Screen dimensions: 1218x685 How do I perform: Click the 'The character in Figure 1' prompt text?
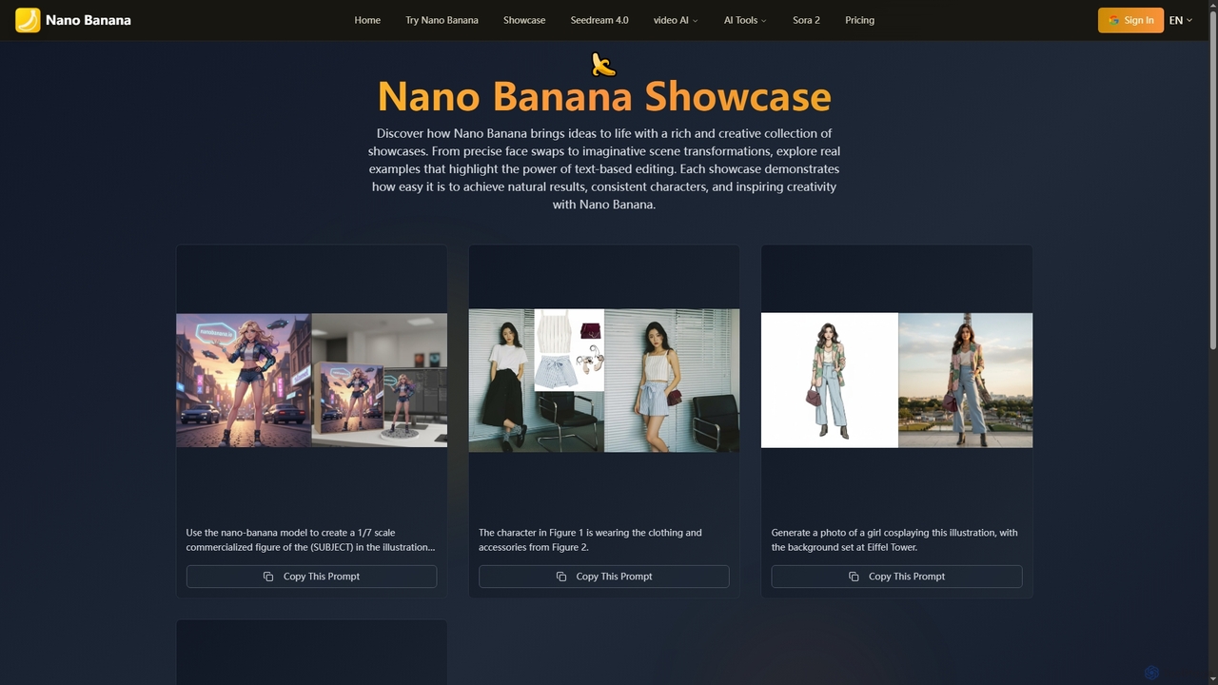point(590,540)
